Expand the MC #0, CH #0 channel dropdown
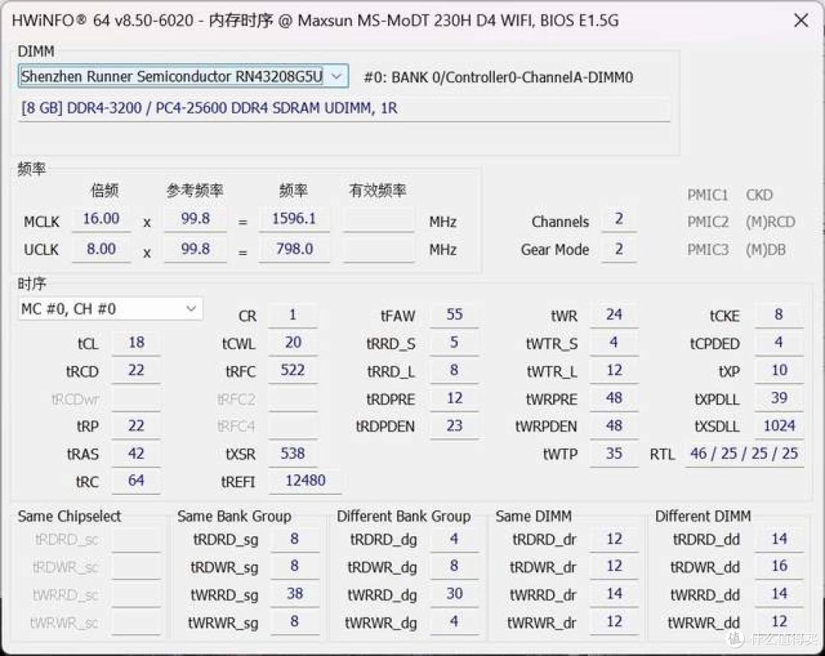 click(x=110, y=309)
